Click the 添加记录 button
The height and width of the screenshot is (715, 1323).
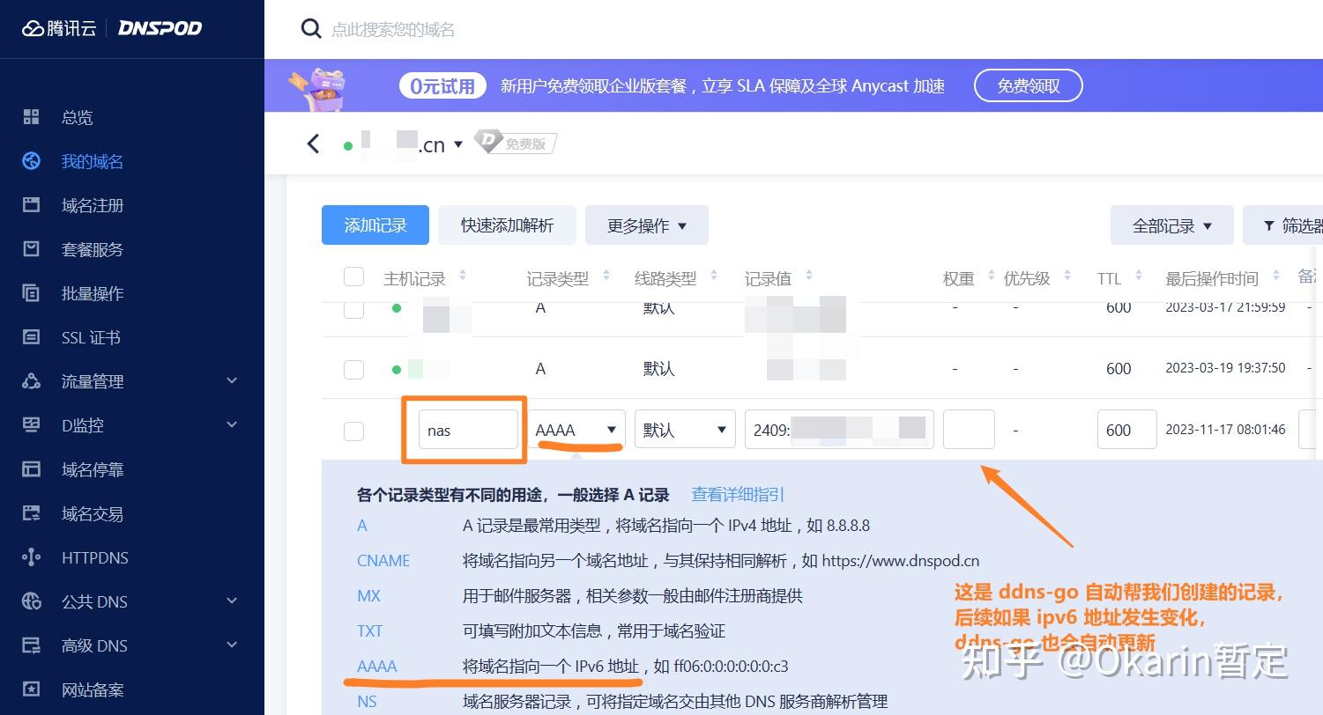[x=375, y=225]
